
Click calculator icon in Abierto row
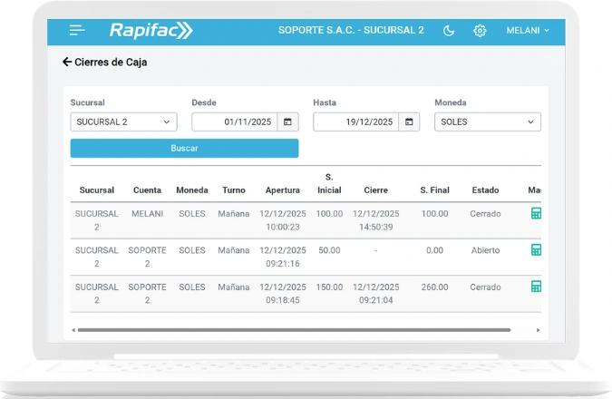click(x=536, y=250)
